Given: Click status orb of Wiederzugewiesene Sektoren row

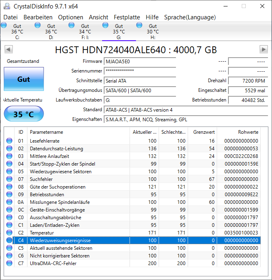Looking at the screenshot, I should click(9, 172).
